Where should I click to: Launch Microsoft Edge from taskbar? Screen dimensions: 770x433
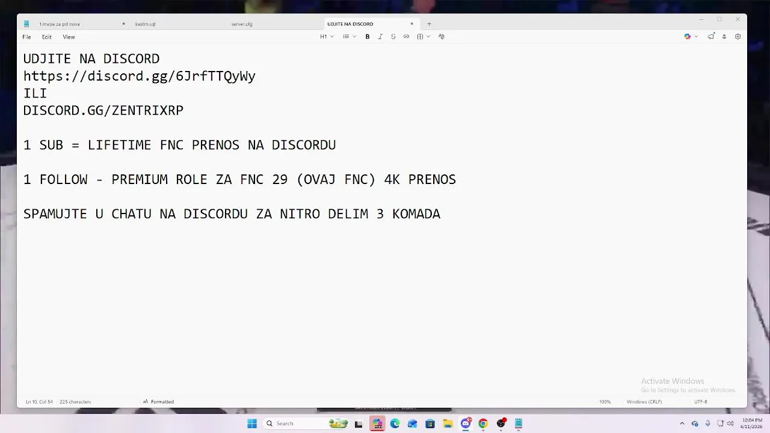395,424
